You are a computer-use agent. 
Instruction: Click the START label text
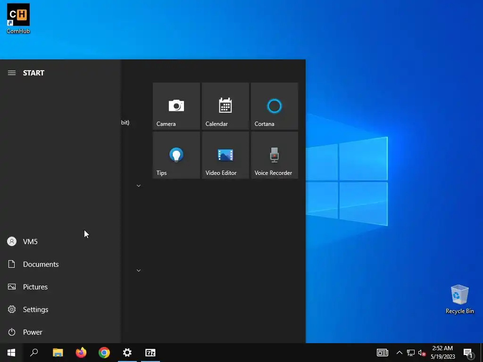(x=33, y=73)
